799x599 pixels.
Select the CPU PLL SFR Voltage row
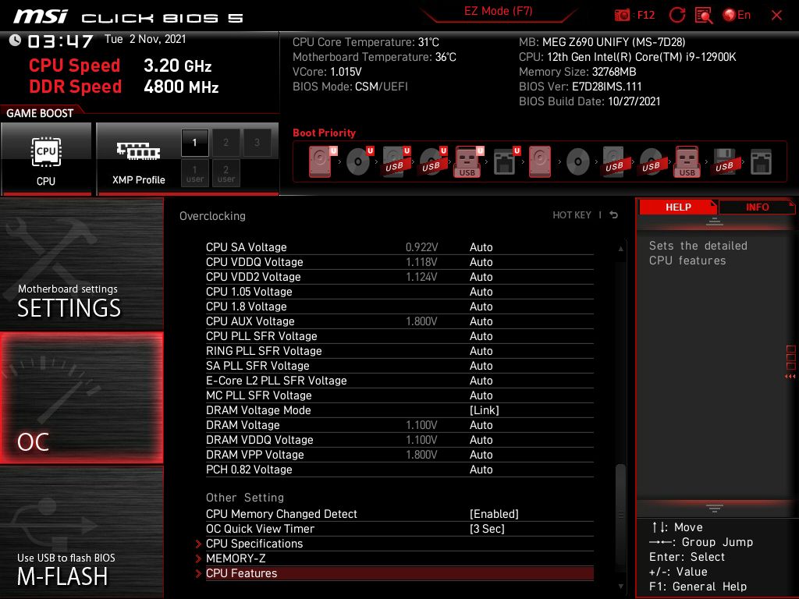pos(399,336)
